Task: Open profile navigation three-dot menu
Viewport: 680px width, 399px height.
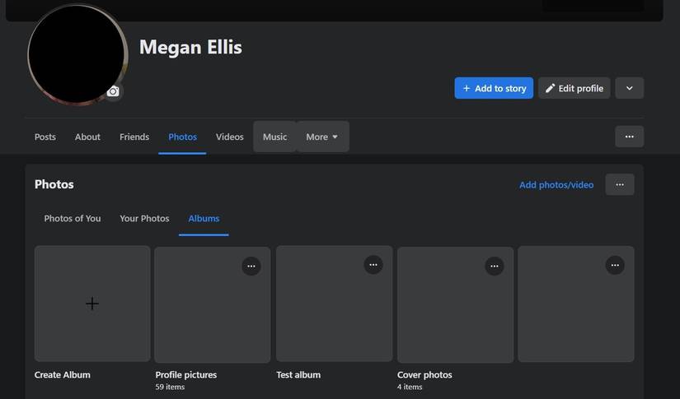Action: [x=629, y=137]
